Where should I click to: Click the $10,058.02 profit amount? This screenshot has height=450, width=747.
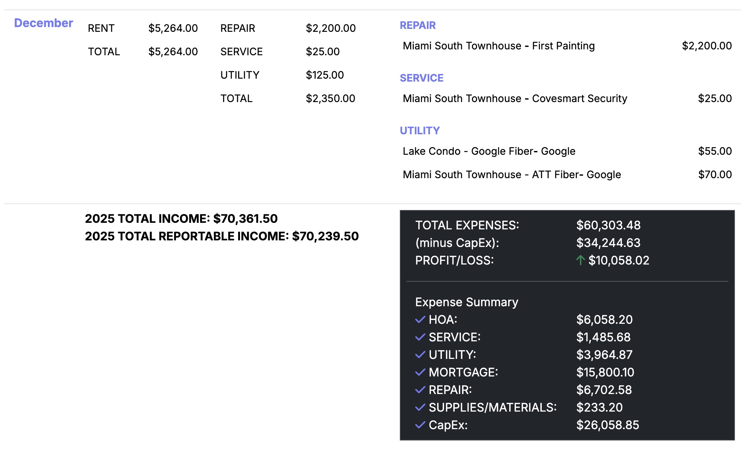pyautogui.click(x=619, y=260)
